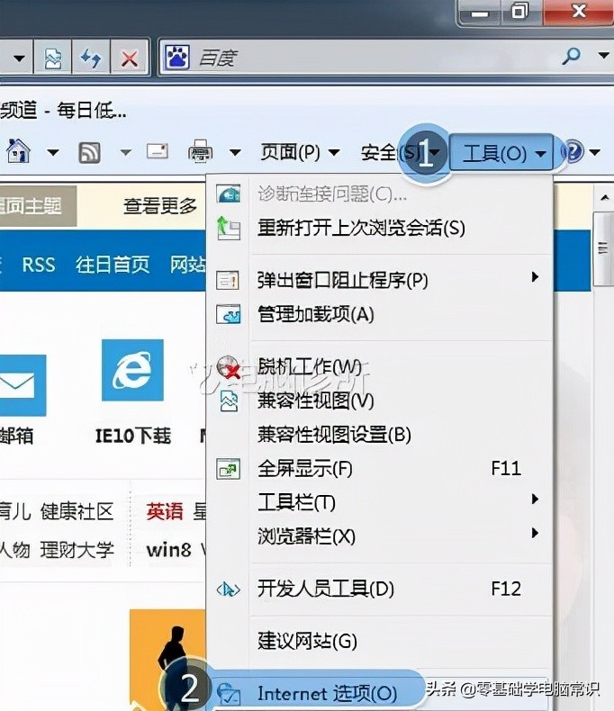Screen dimensions: 614x711
Task: Expand the Help dropdown arrow
Action: point(594,152)
